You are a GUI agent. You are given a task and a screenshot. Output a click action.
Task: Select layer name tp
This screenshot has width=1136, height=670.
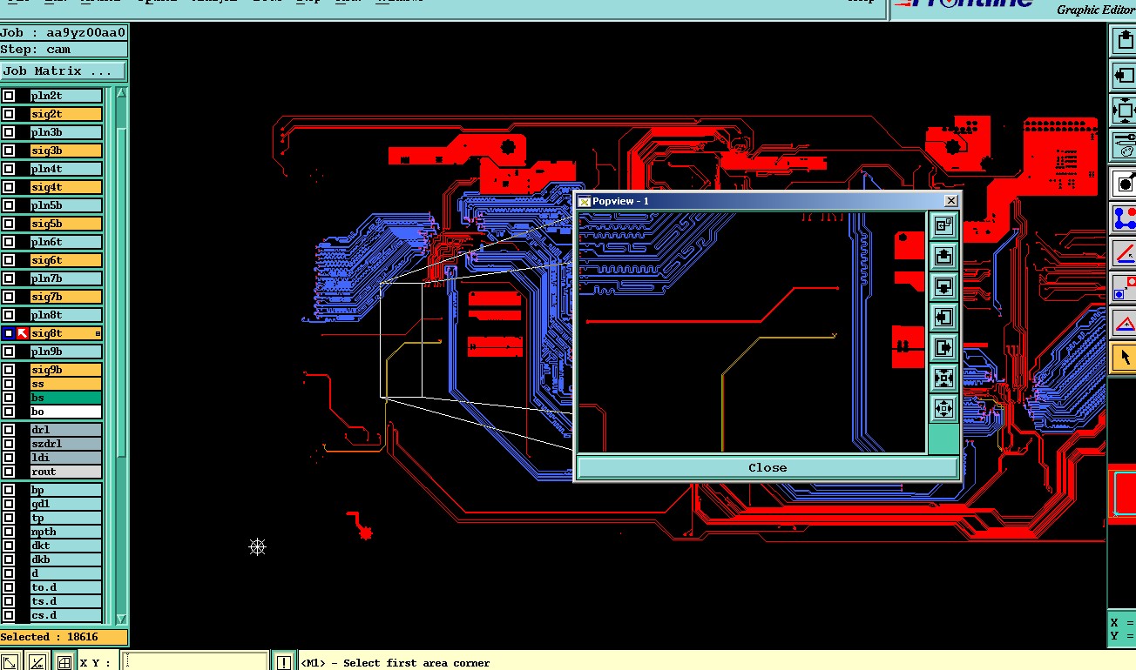pos(66,518)
